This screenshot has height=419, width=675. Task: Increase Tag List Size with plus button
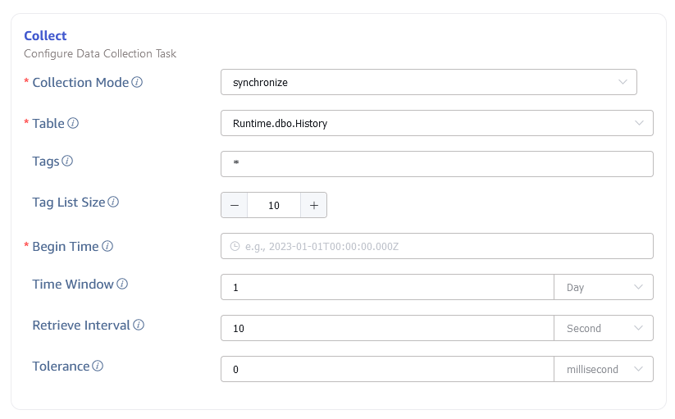(x=313, y=205)
